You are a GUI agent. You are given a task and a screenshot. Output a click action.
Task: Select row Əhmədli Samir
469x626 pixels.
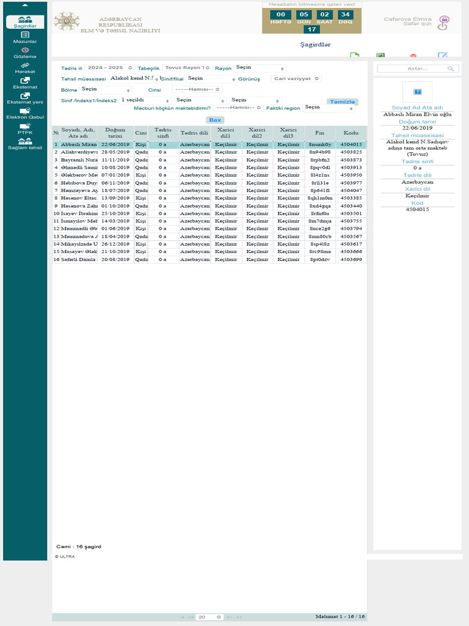209,168
